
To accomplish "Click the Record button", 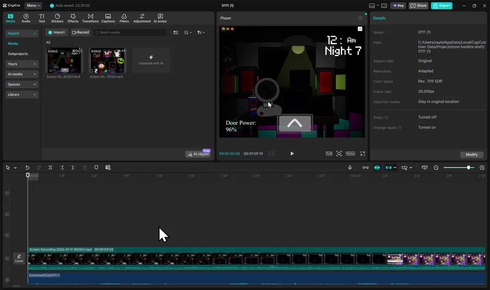I will (81, 33).
